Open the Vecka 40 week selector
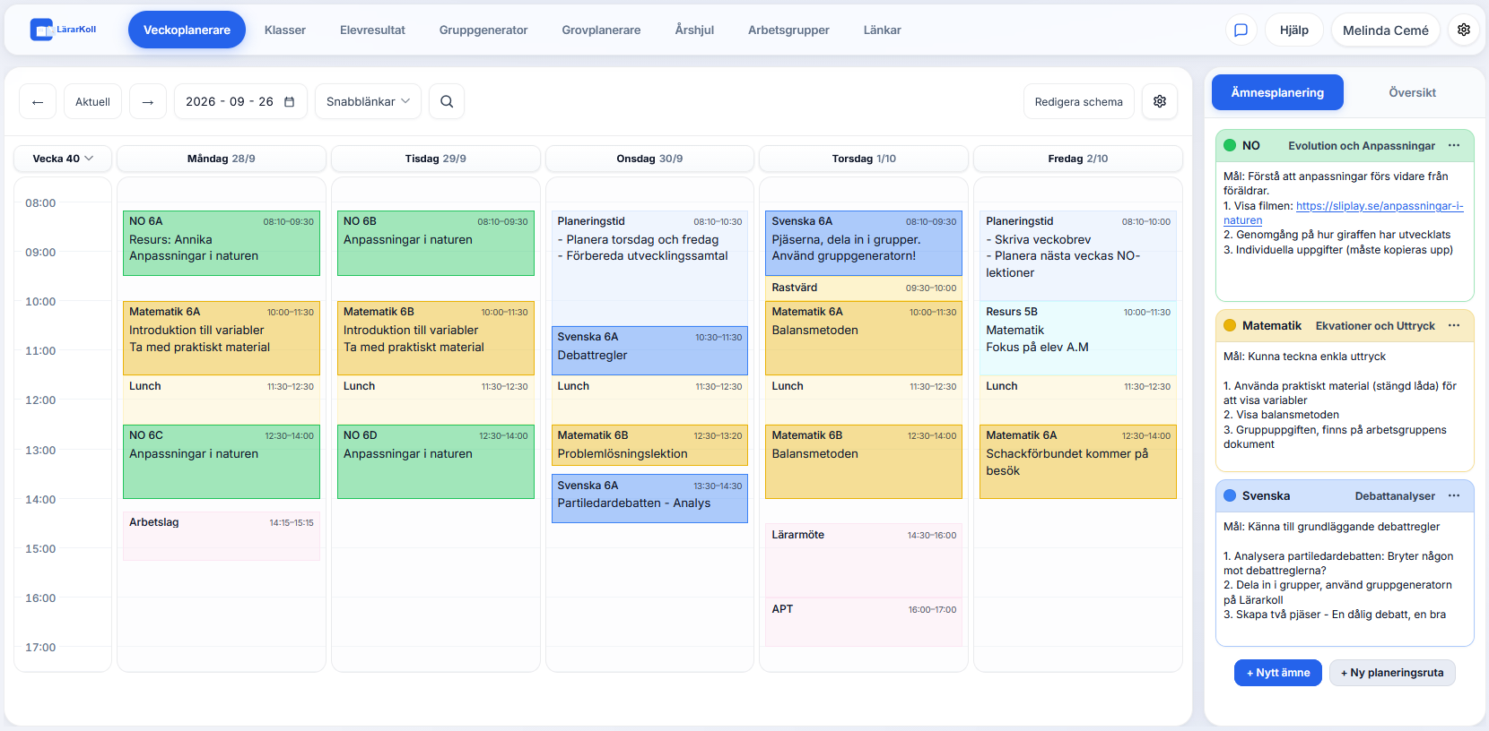Viewport: 1489px width, 731px height. click(63, 159)
